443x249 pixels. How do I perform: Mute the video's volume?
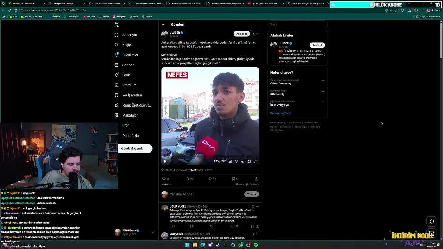click(236, 161)
